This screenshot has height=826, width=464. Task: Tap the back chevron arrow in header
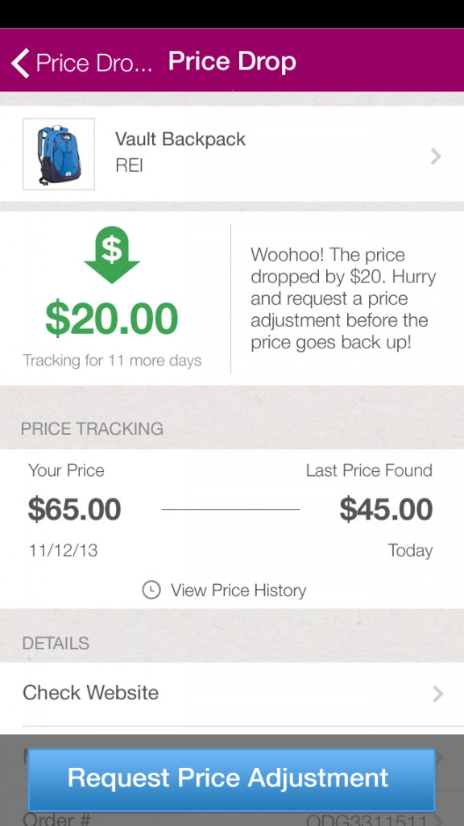[20, 63]
